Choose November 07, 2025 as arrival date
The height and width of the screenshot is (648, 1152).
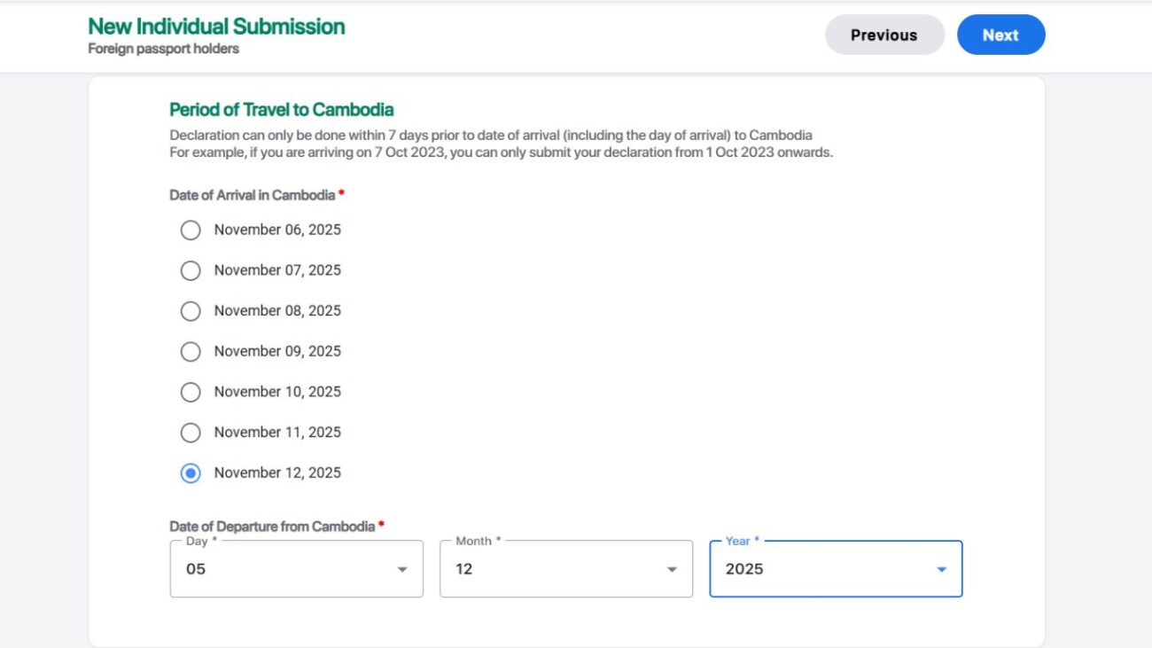(191, 270)
